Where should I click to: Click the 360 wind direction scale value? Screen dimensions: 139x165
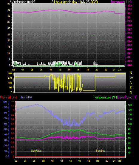click(x=10, y=73)
